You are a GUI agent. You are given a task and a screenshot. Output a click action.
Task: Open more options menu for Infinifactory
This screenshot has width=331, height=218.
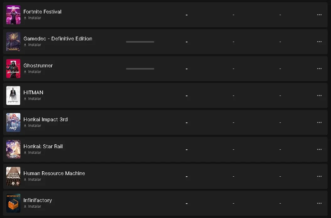(x=319, y=203)
